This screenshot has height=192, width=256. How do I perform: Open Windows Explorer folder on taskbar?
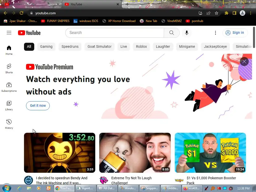click(29, 188)
